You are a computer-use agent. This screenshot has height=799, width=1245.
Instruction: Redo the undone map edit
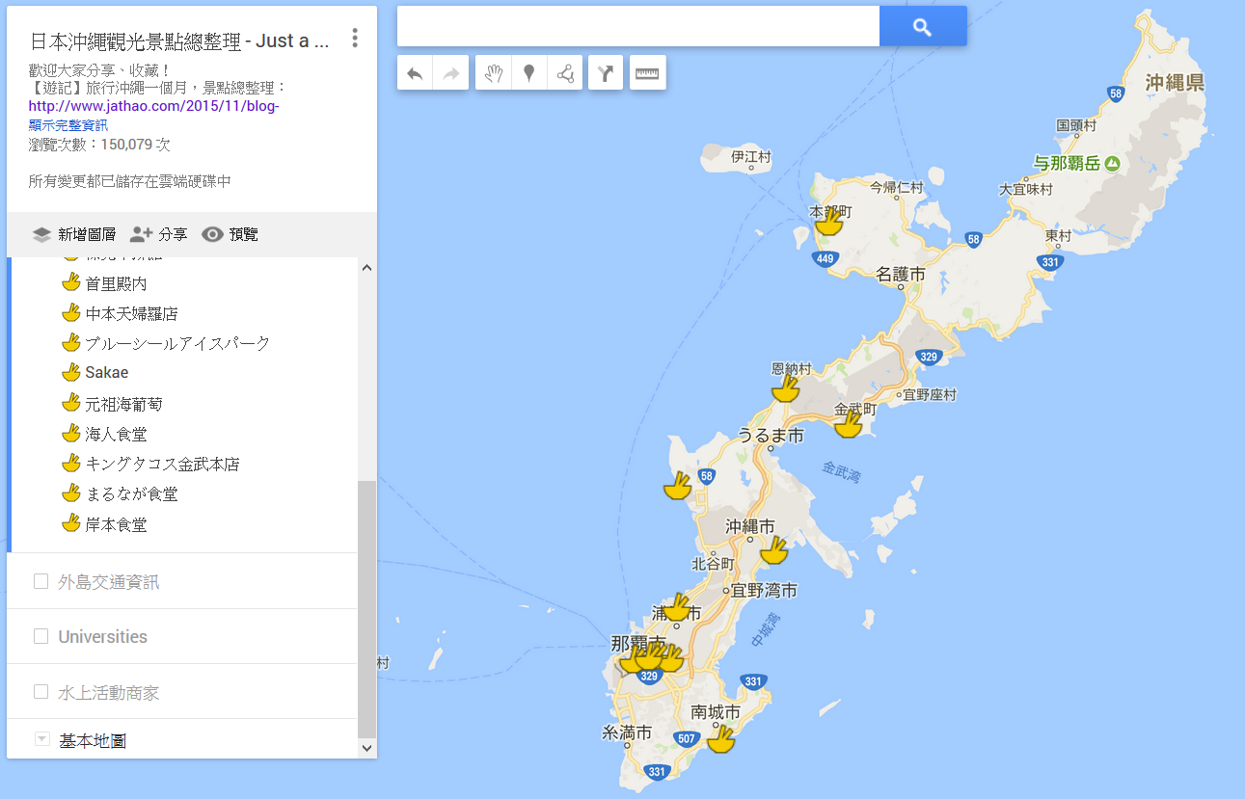[x=449, y=72]
